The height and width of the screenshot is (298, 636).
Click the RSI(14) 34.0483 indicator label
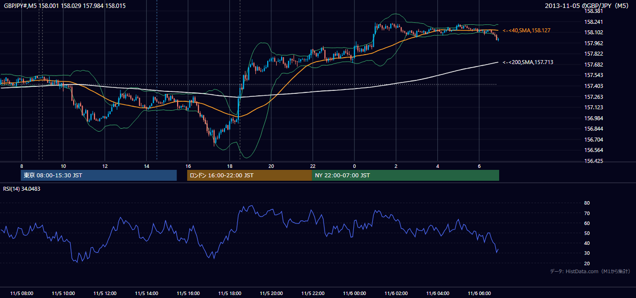21,189
